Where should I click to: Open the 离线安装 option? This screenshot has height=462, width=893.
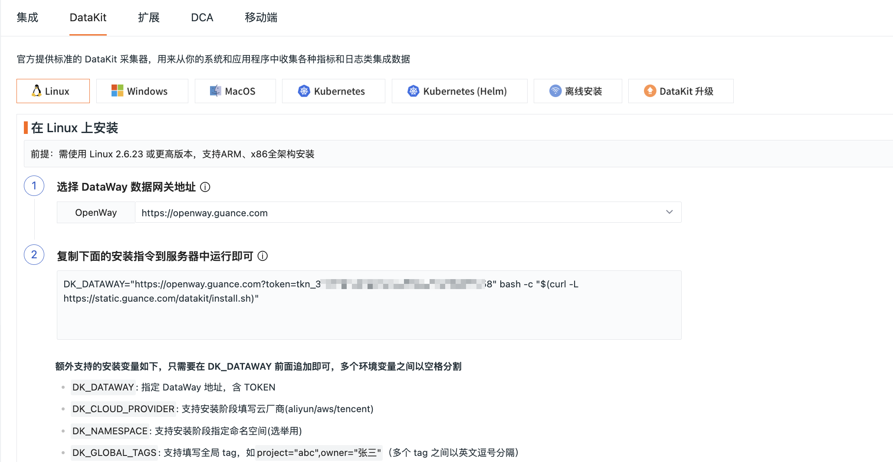578,91
